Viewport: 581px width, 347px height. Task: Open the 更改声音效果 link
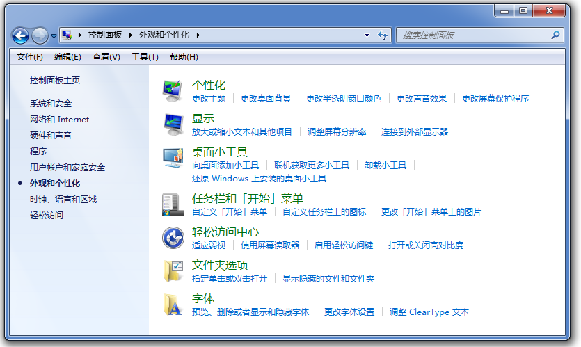[422, 99]
